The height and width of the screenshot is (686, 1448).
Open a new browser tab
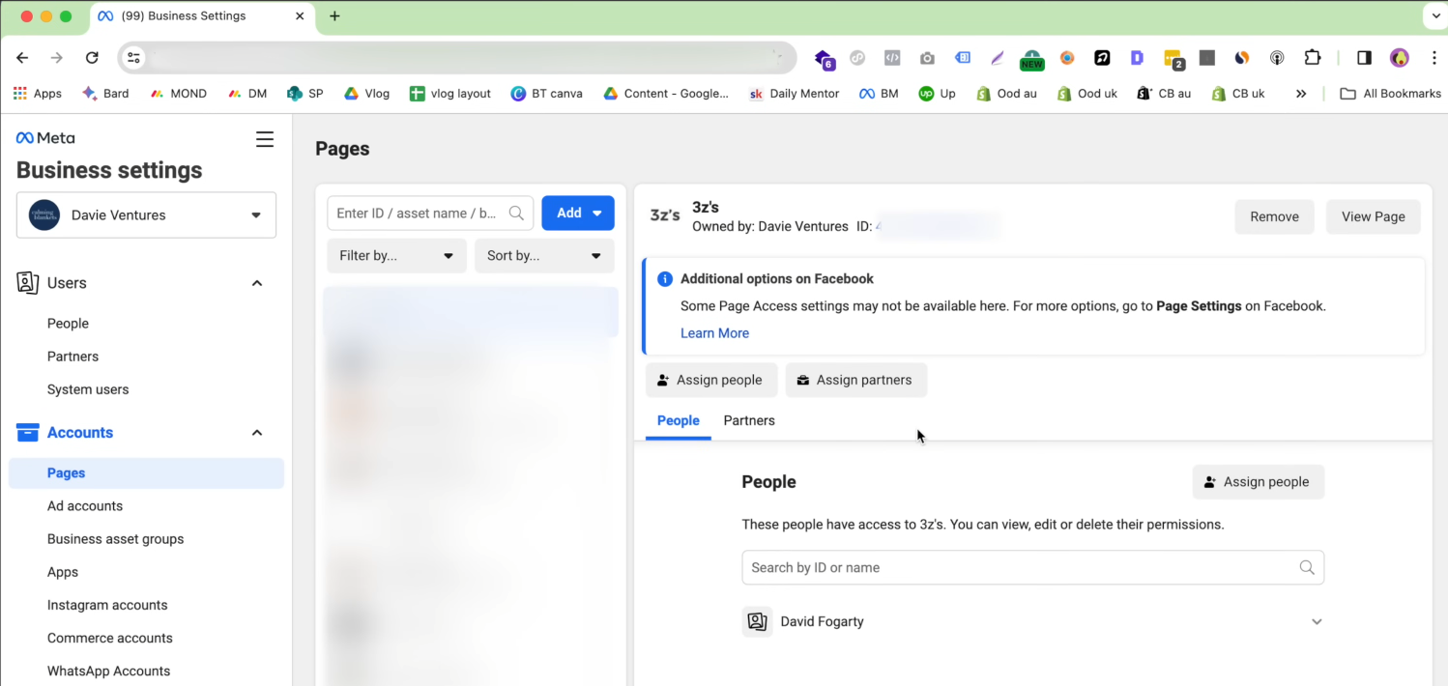[x=334, y=16]
